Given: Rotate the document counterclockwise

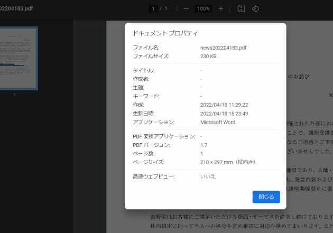Looking at the screenshot, I should [255, 9].
